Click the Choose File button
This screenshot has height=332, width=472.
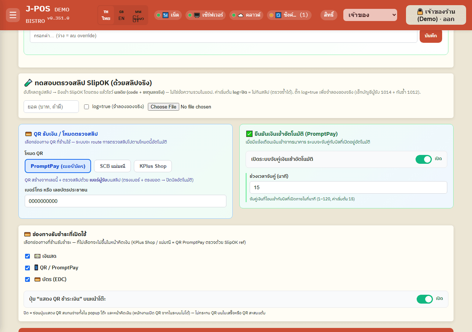[164, 107]
